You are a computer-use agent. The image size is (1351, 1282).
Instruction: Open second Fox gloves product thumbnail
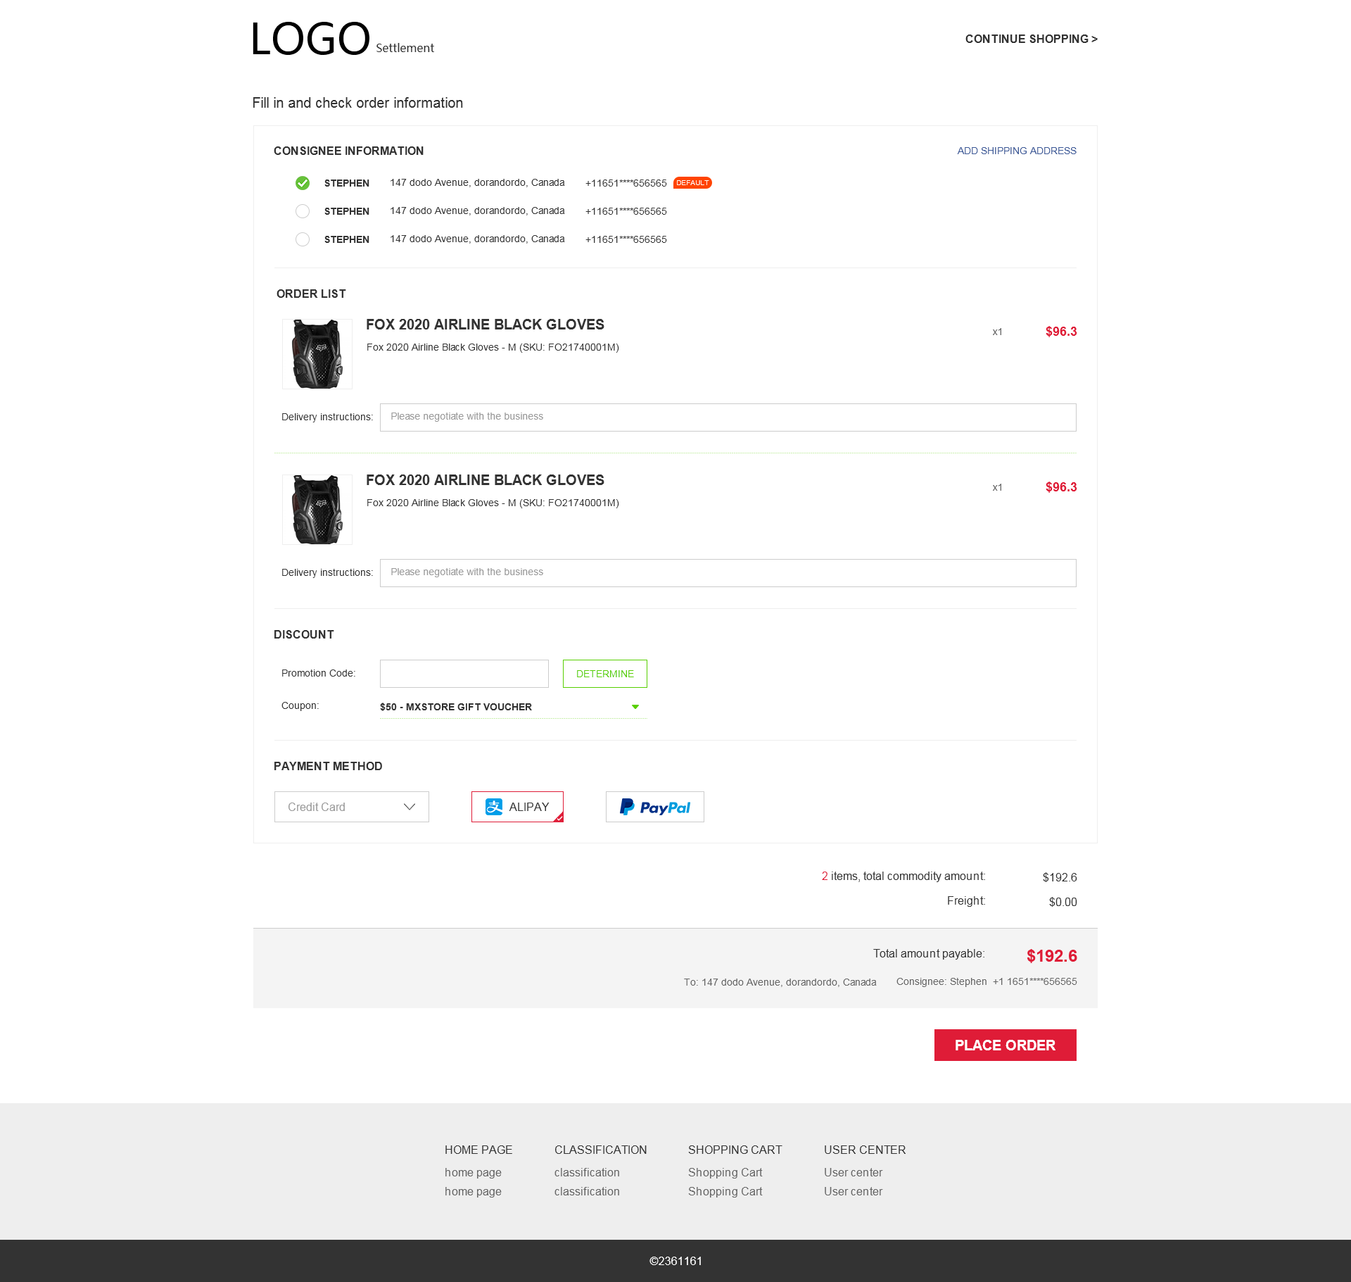coord(317,510)
